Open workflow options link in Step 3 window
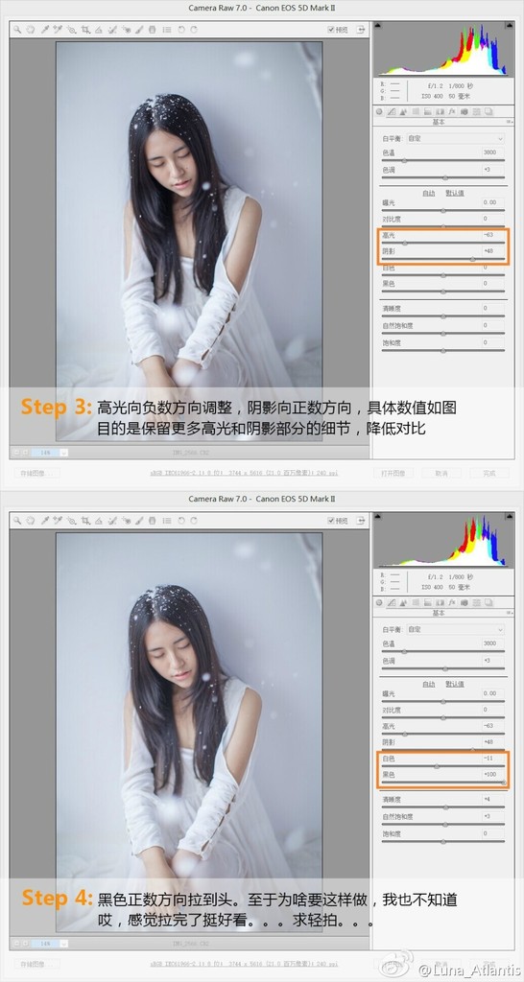 245,474
